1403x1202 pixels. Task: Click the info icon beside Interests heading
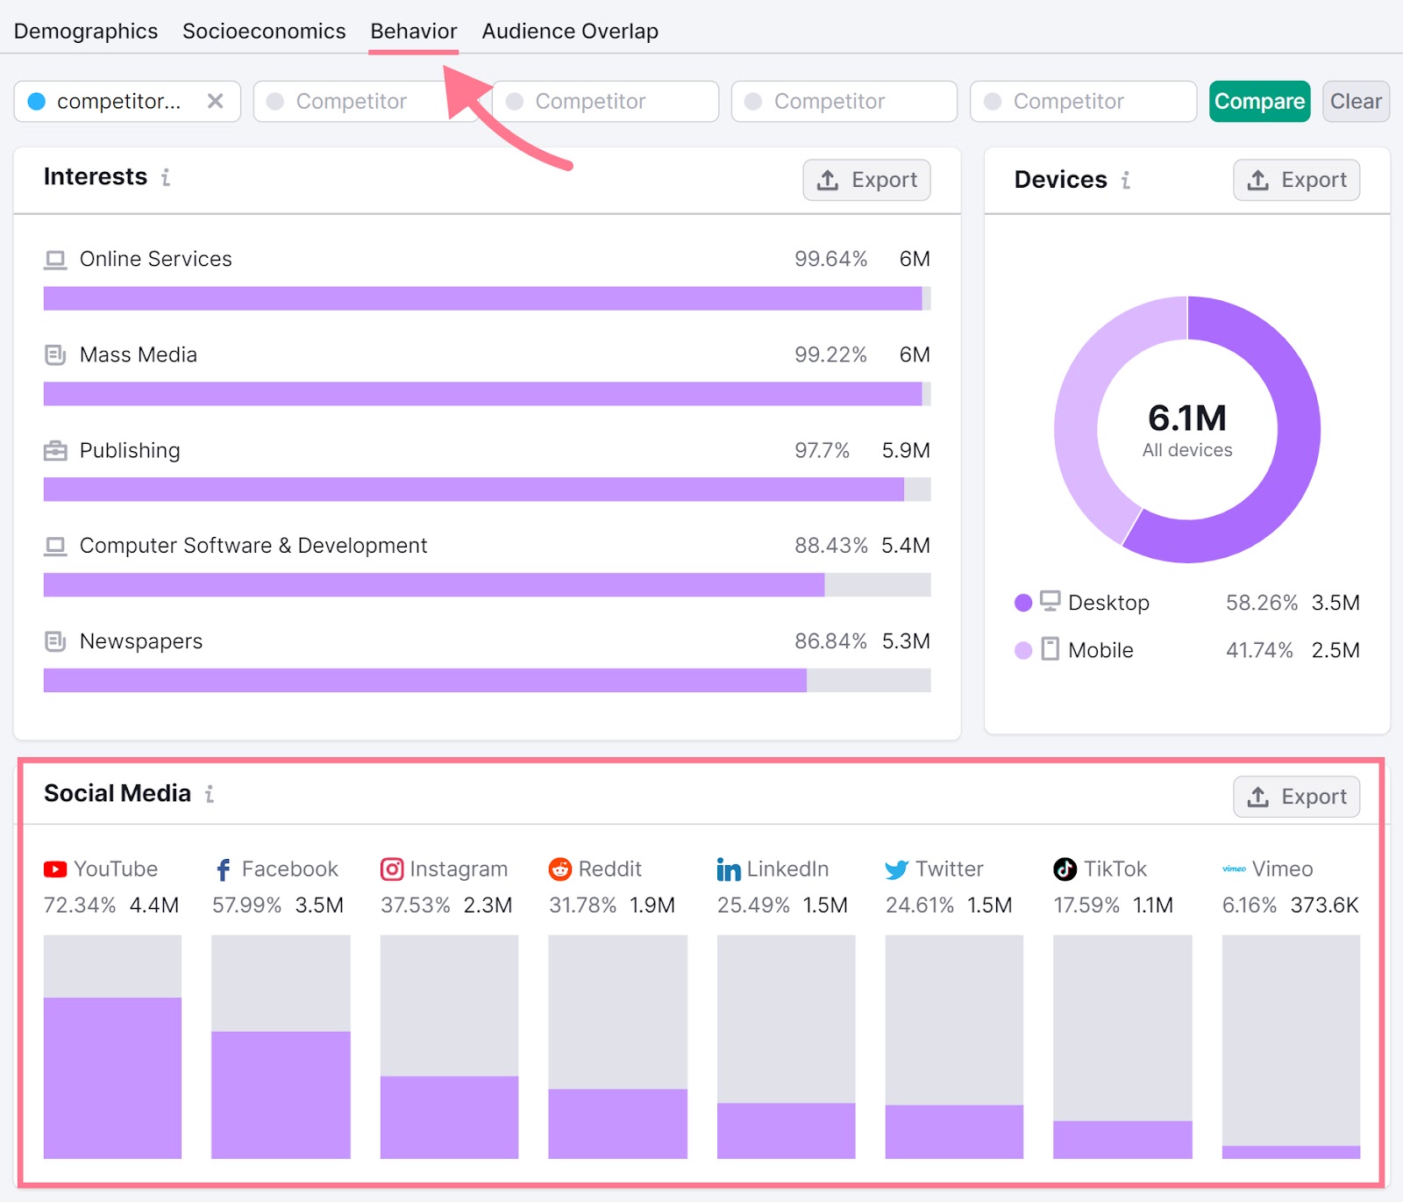[165, 179]
